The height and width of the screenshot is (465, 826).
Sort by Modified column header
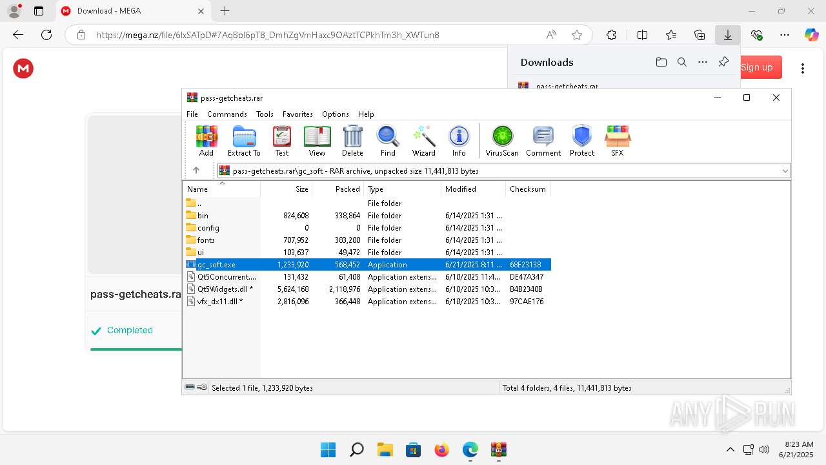point(474,189)
